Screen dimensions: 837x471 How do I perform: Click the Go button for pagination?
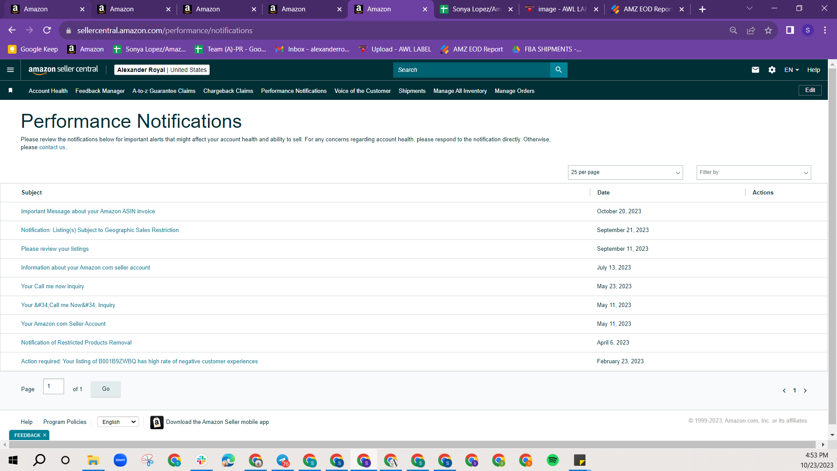106,389
